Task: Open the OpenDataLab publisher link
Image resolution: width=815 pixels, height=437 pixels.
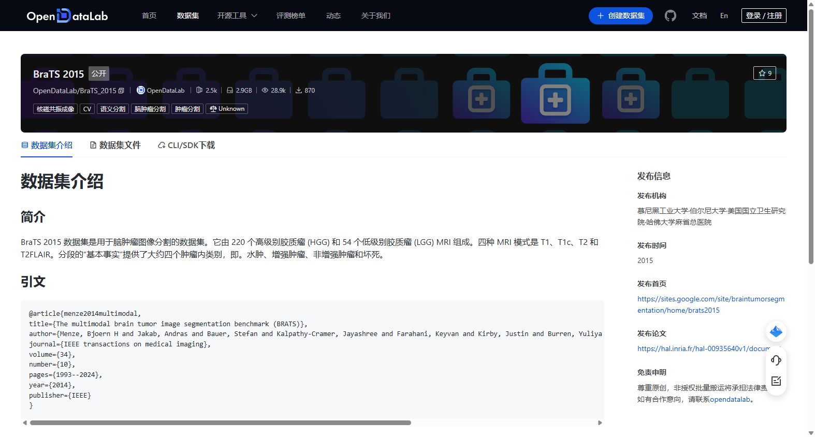Action: click(166, 91)
